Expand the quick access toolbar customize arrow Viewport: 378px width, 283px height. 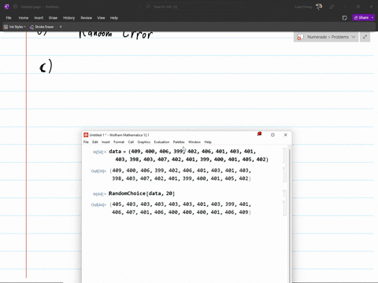(x=61, y=27)
